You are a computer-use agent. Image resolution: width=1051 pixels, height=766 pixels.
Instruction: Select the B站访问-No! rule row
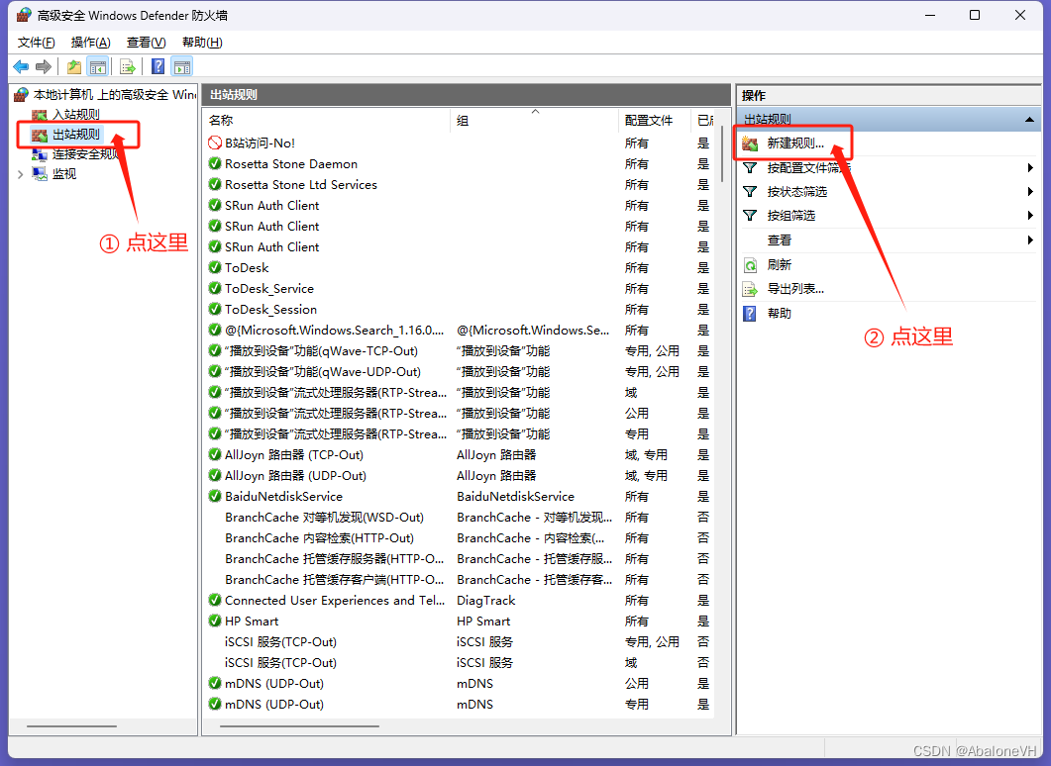pos(459,143)
